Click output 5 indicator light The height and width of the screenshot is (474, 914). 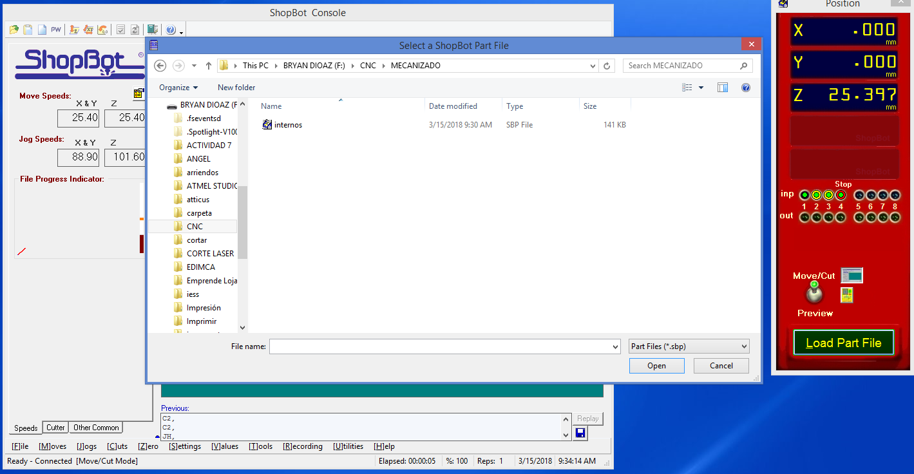pyautogui.click(x=859, y=218)
